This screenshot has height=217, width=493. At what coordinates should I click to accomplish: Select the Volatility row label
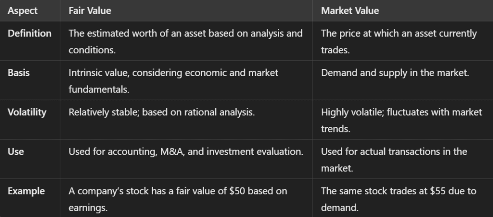[27, 112]
